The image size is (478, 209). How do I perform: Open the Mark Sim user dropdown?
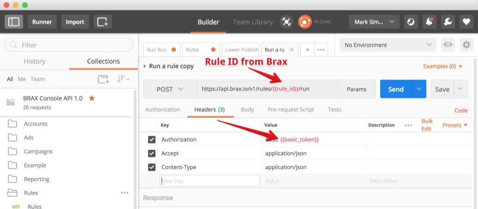pyautogui.click(x=374, y=22)
